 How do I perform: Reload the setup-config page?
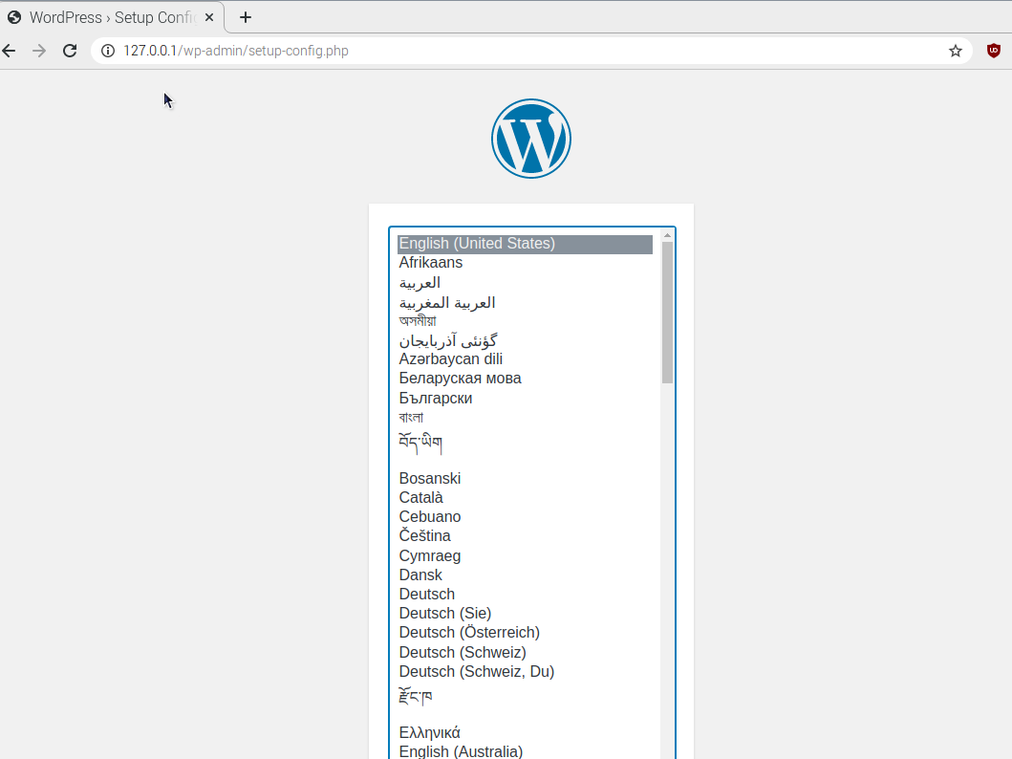coord(70,51)
